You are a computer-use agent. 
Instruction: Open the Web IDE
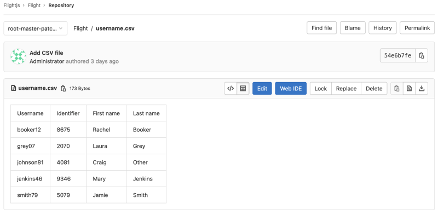[x=291, y=89]
